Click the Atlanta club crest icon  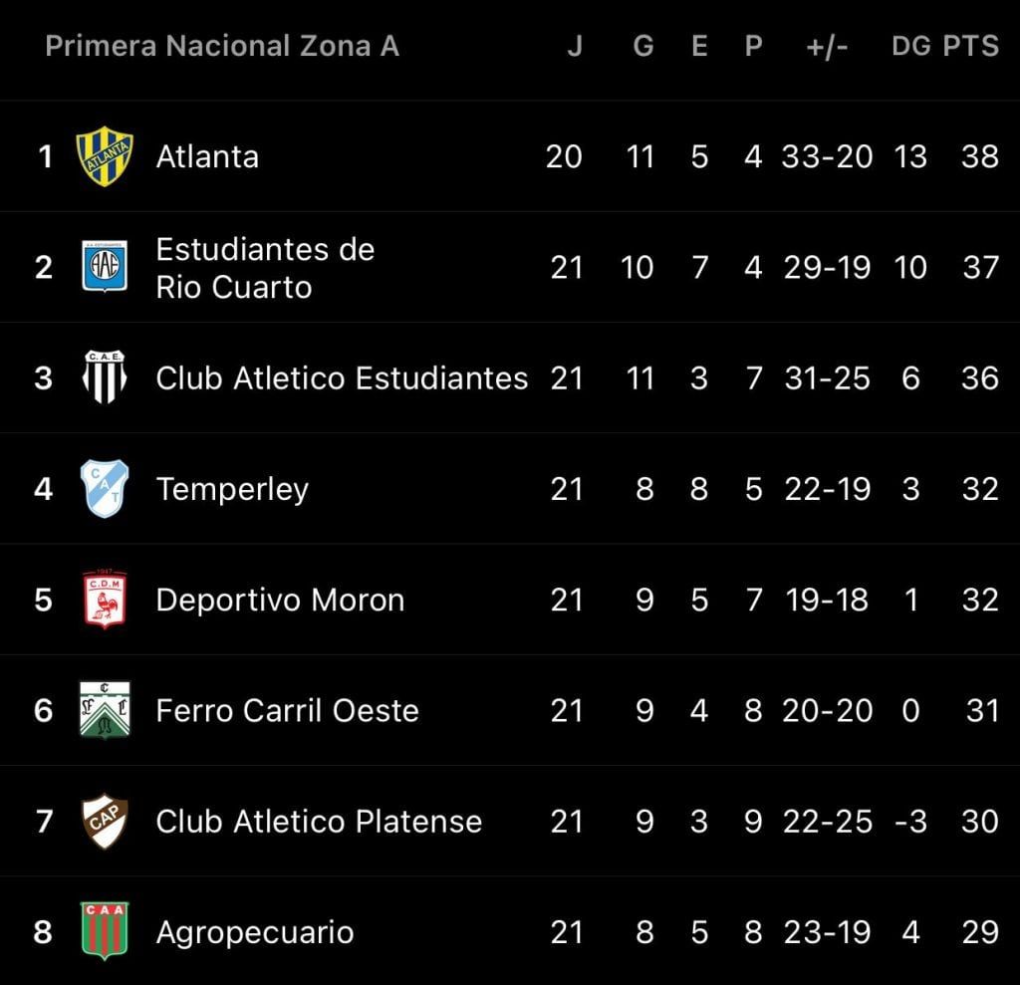click(x=105, y=156)
